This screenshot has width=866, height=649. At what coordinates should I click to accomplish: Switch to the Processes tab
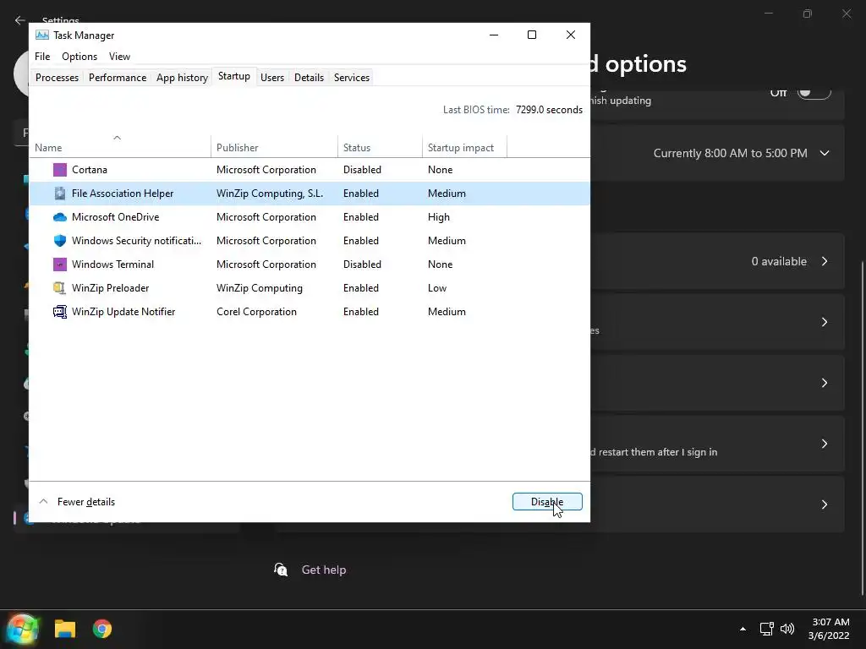pyautogui.click(x=57, y=78)
